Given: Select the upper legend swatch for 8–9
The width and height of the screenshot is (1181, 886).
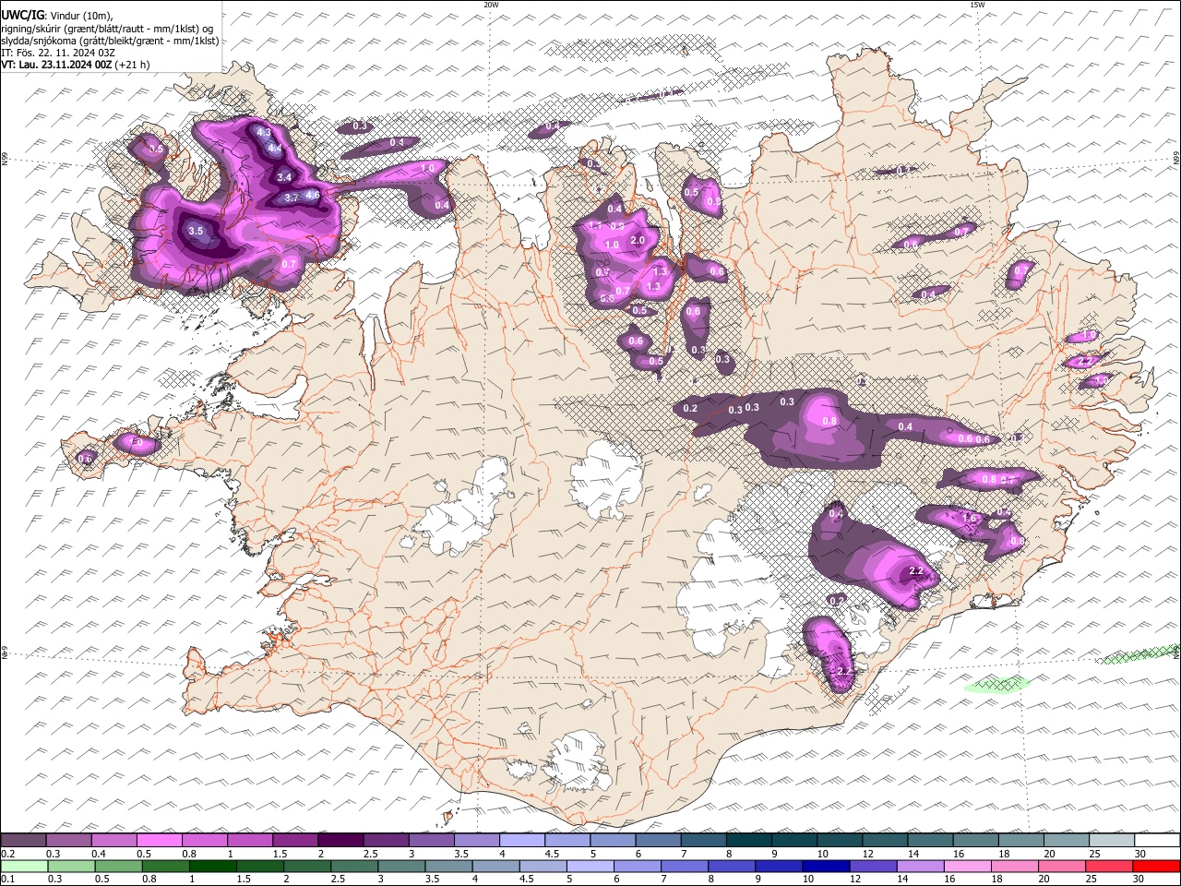Looking at the screenshot, I should pos(749,841).
